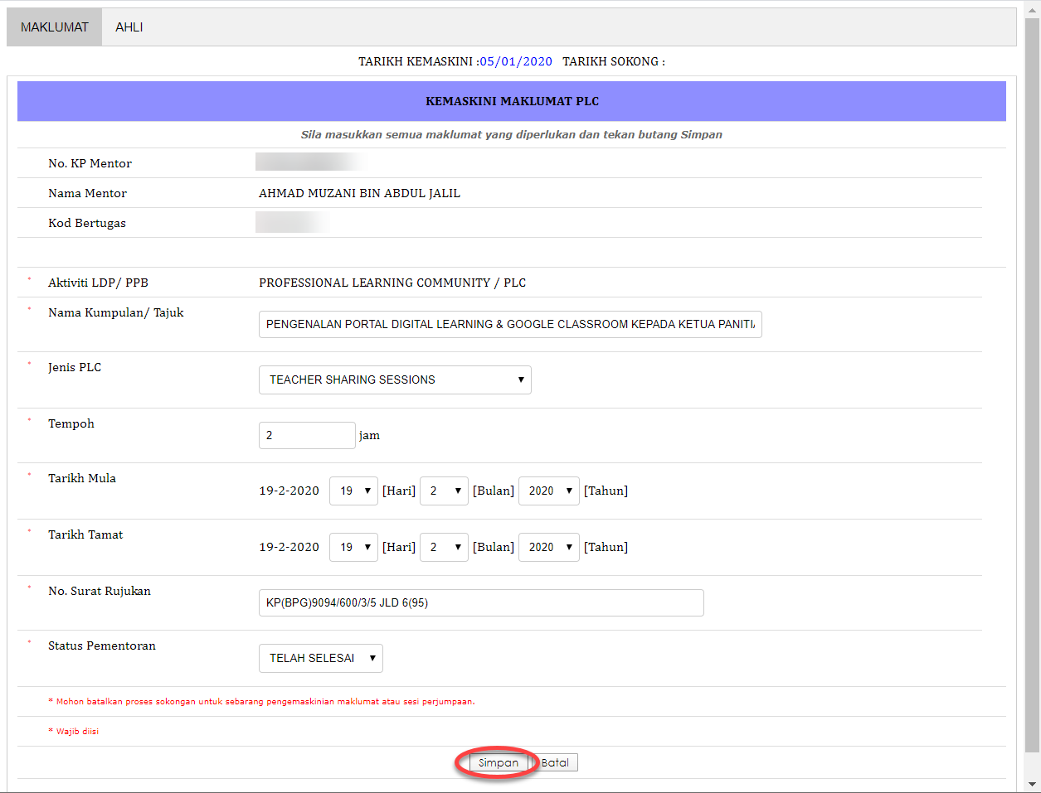
Task: Open Tarikh Mula month (Bulan) dropdown
Action: pos(444,491)
